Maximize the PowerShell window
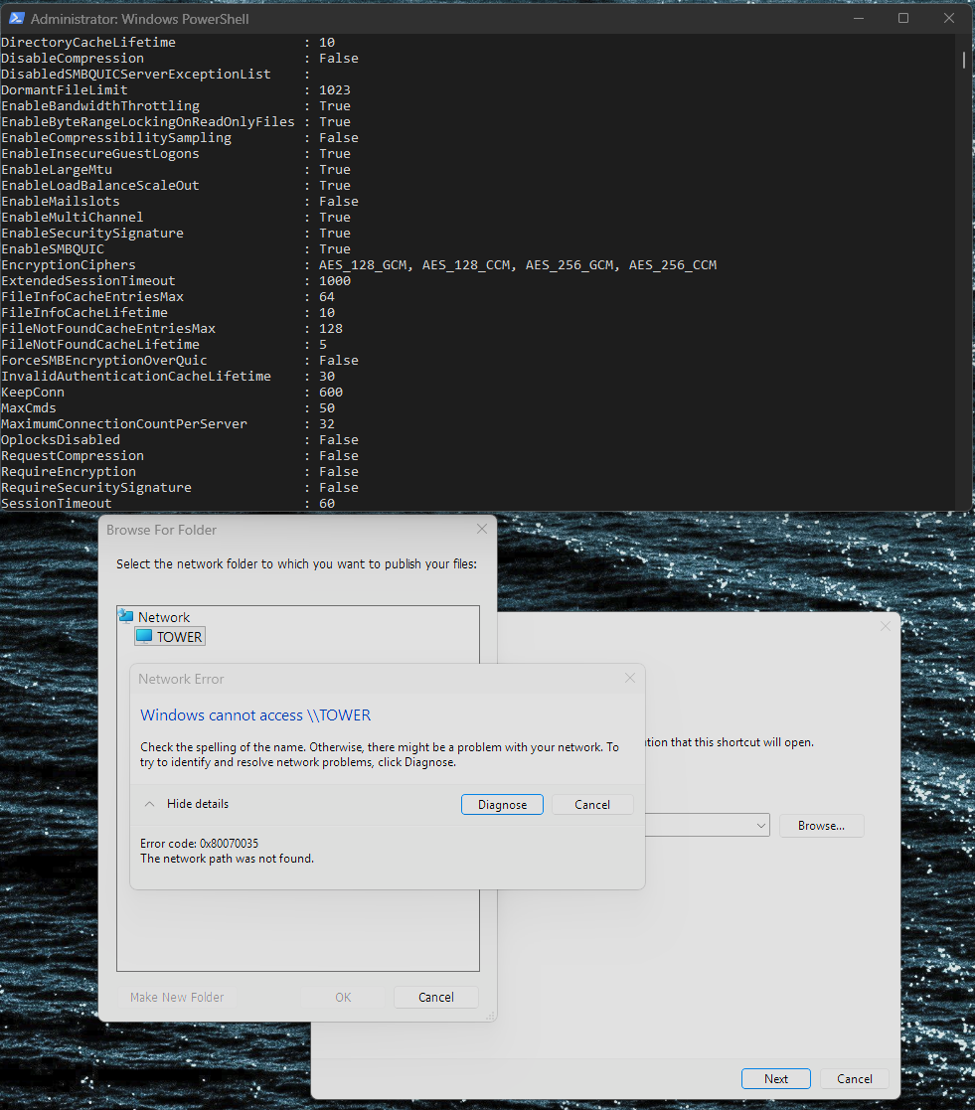This screenshot has width=975, height=1110. (903, 19)
